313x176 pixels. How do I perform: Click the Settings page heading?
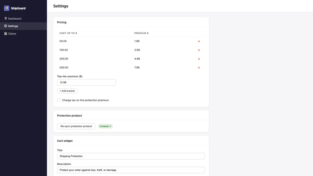[x=61, y=6]
